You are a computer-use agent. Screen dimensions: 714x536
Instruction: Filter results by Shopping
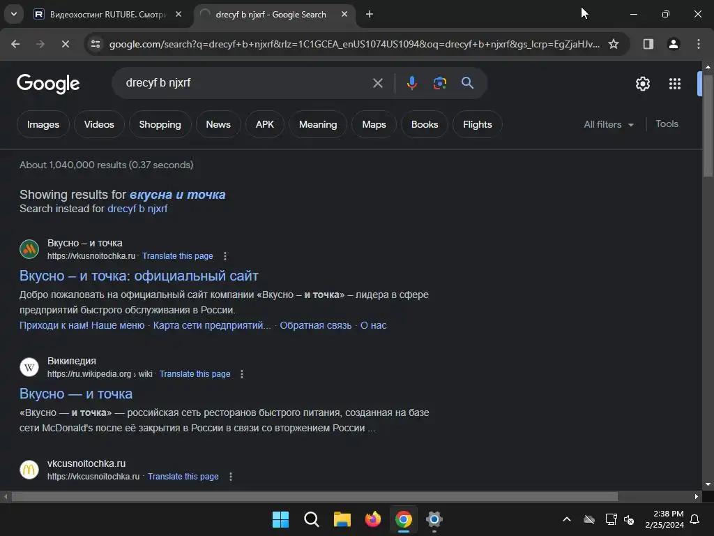(x=160, y=124)
